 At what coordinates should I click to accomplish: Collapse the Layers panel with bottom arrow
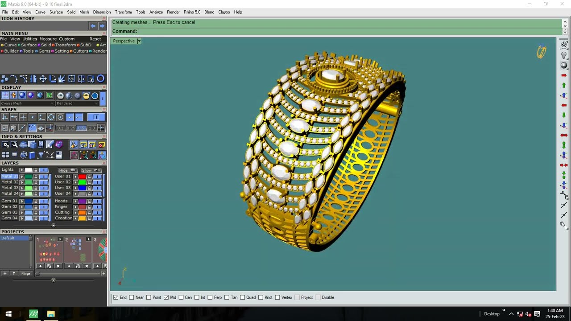[x=54, y=225]
